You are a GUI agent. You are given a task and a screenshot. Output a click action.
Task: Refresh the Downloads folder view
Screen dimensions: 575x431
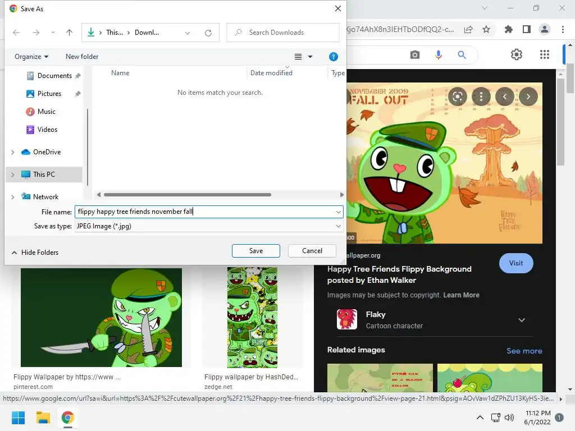pyautogui.click(x=208, y=33)
